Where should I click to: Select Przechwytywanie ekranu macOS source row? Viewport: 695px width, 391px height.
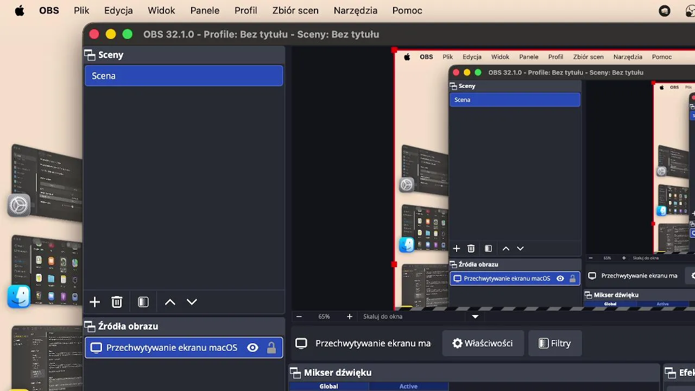point(184,348)
